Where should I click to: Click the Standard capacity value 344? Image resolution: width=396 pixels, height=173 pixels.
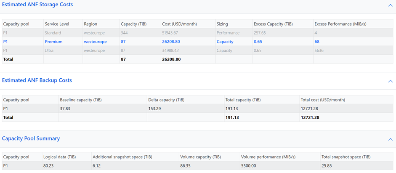[124, 33]
